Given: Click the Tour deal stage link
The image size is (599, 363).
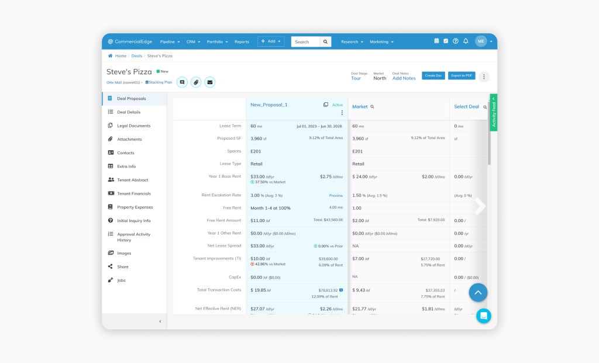Looking at the screenshot, I should (356, 78).
